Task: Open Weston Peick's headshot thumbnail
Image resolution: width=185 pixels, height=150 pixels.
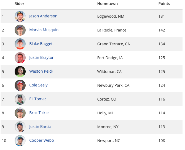Action: point(20,72)
